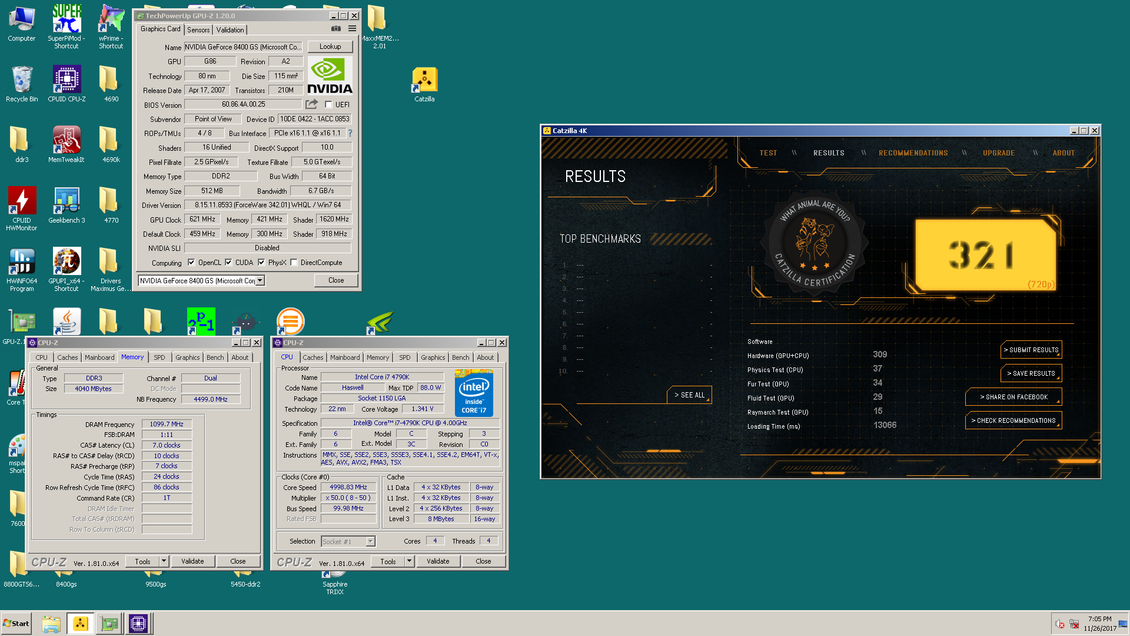Click the BIOS share/export icon in GPU-Z
This screenshot has width=1130, height=636.
coord(311,104)
